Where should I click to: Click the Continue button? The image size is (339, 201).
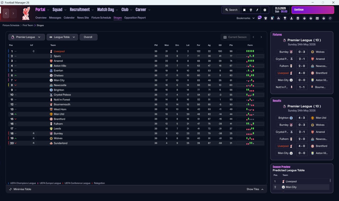[313, 10]
